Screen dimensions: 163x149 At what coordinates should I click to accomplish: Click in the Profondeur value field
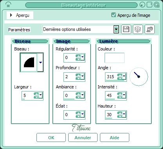coord(70,77)
